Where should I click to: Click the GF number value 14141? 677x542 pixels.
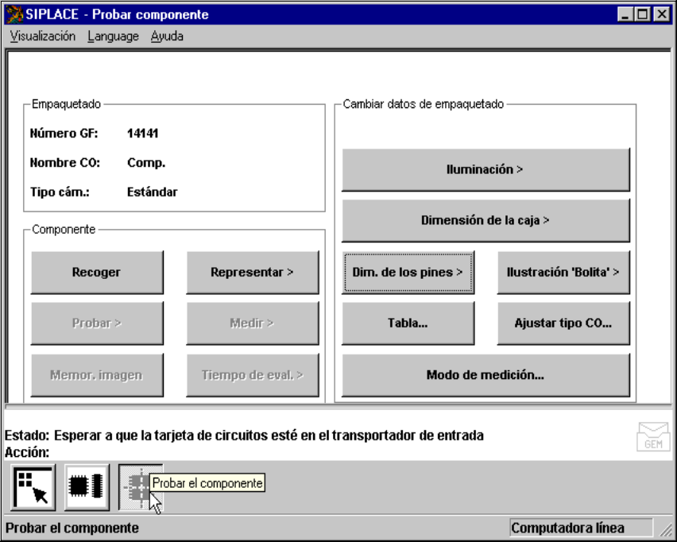click(143, 134)
